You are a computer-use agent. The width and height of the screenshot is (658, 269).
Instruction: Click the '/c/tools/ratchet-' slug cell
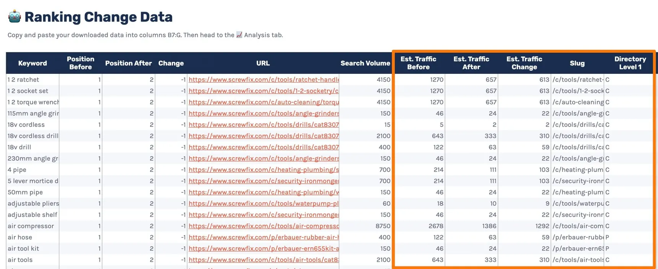pos(577,80)
